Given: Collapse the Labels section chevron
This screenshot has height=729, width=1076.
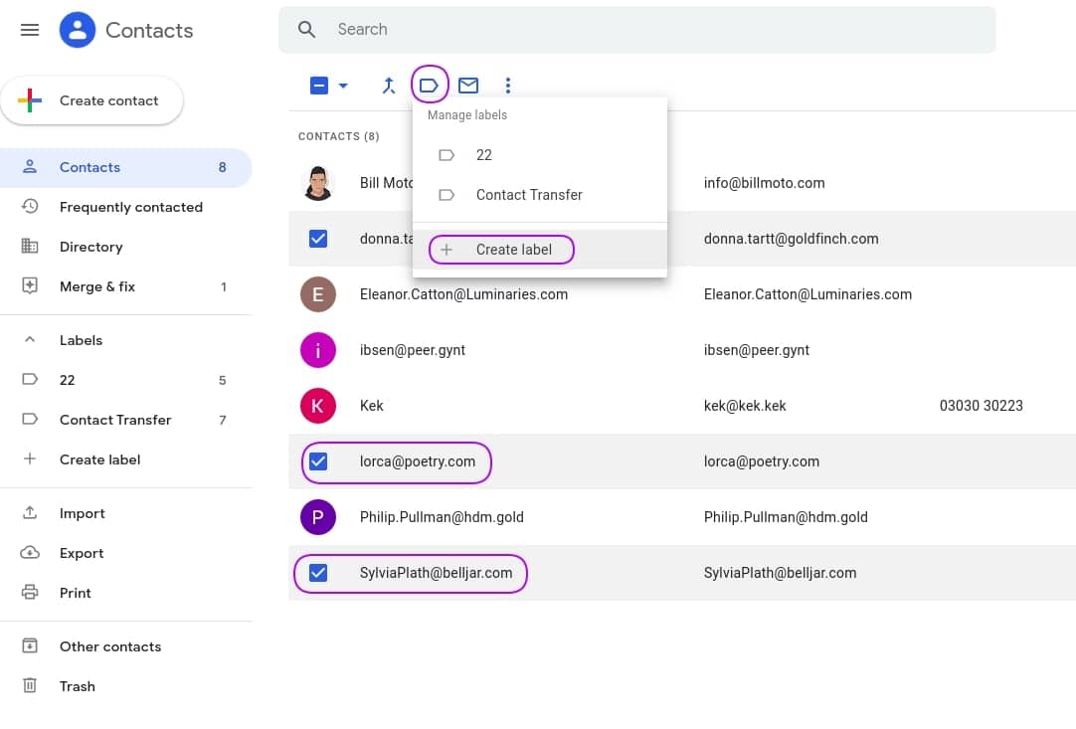Looking at the screenshot, I should 29,340.
